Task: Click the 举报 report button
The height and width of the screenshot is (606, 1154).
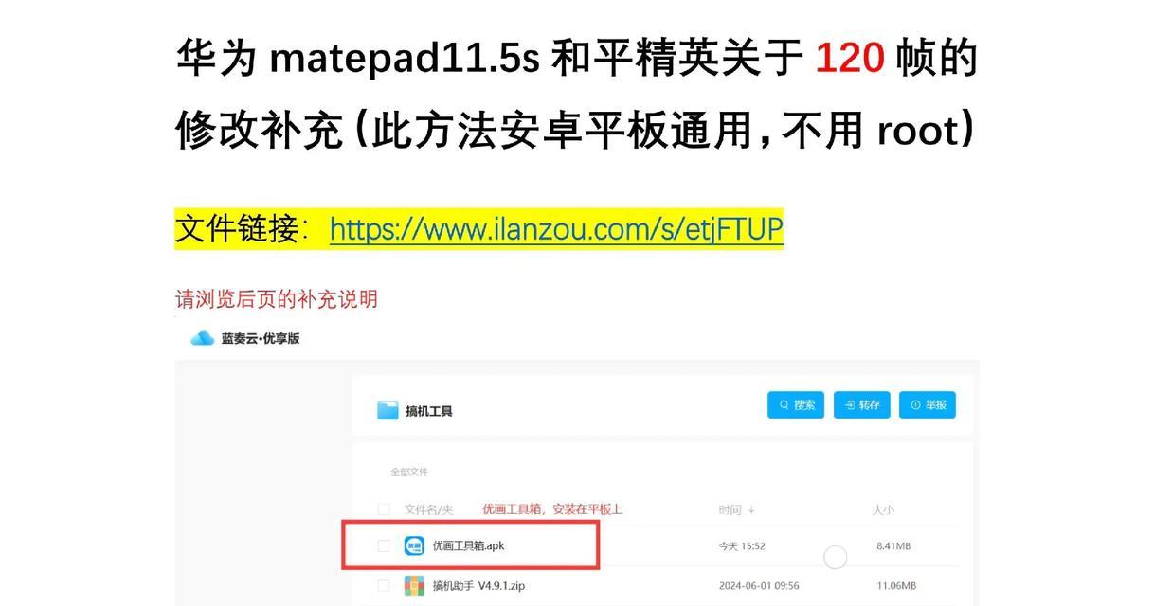Action: [x=928, y=405]
